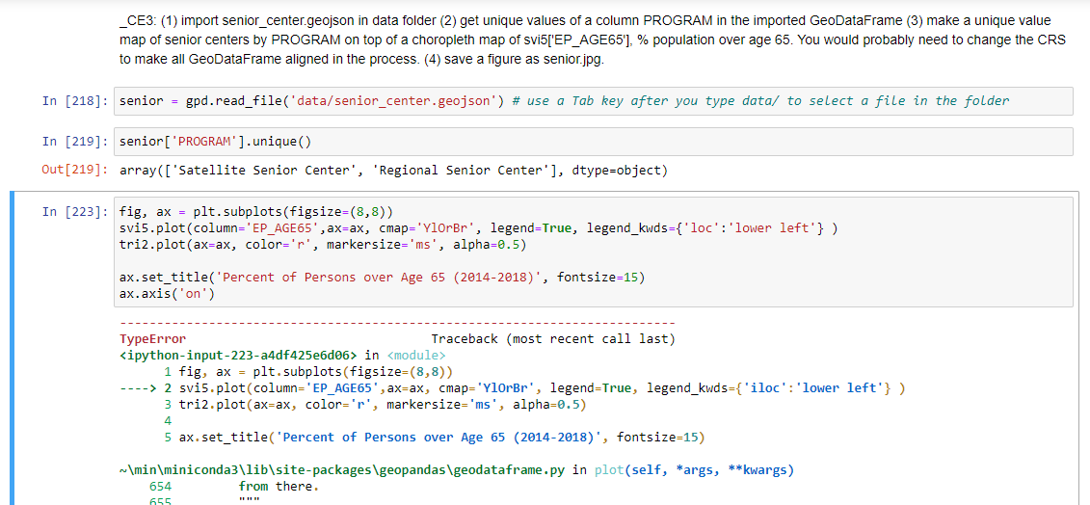Viewport: 1090px width, 505px height.
Task: Click traceback arrow line 2 with 'iloc'
Action: click(513, 387)
